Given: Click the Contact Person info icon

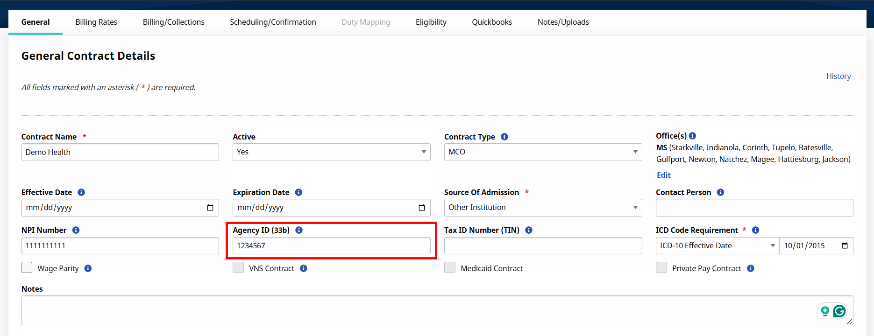Looking at the screenshot, I should (x=720, y=192).
